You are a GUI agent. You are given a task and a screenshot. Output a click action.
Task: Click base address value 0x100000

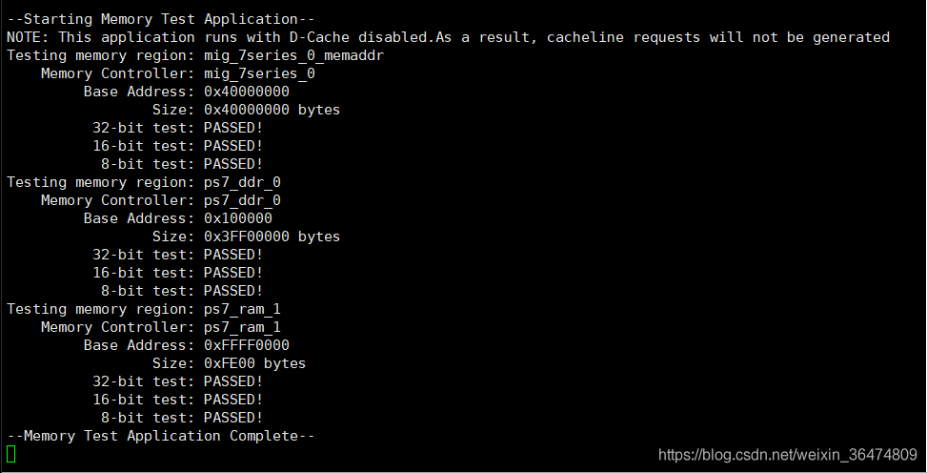pos(237,218)
